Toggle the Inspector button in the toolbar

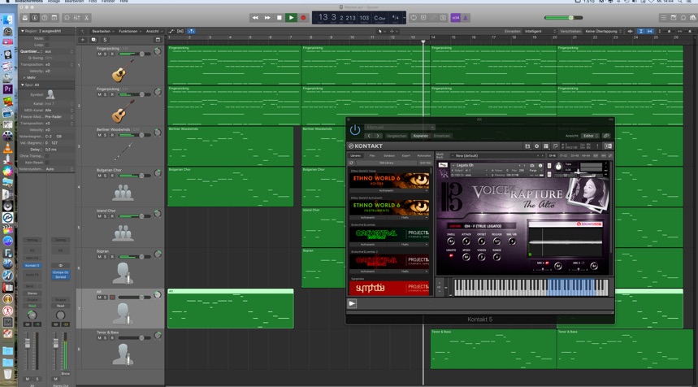pyautogui.click(x=35, y=18)
